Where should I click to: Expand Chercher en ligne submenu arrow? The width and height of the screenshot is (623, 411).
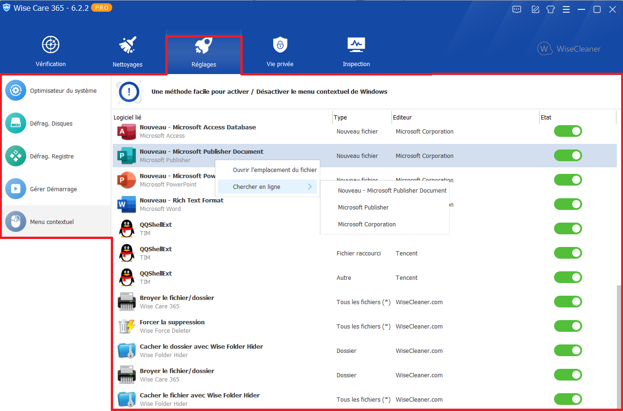(x=310, y=187)
